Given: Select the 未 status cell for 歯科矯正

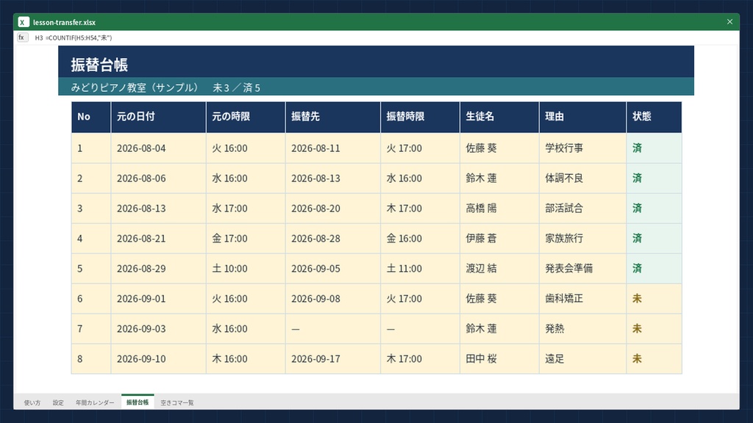Looking at the screenshot, I should click(x=654, y=299).
